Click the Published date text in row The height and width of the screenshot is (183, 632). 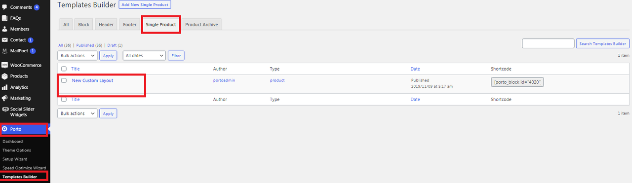point(432,83)
